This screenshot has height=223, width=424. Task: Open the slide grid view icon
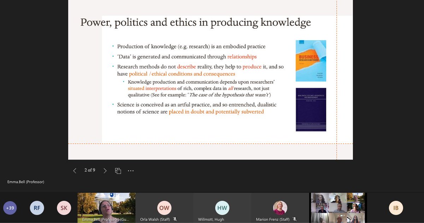pos(118,171)
